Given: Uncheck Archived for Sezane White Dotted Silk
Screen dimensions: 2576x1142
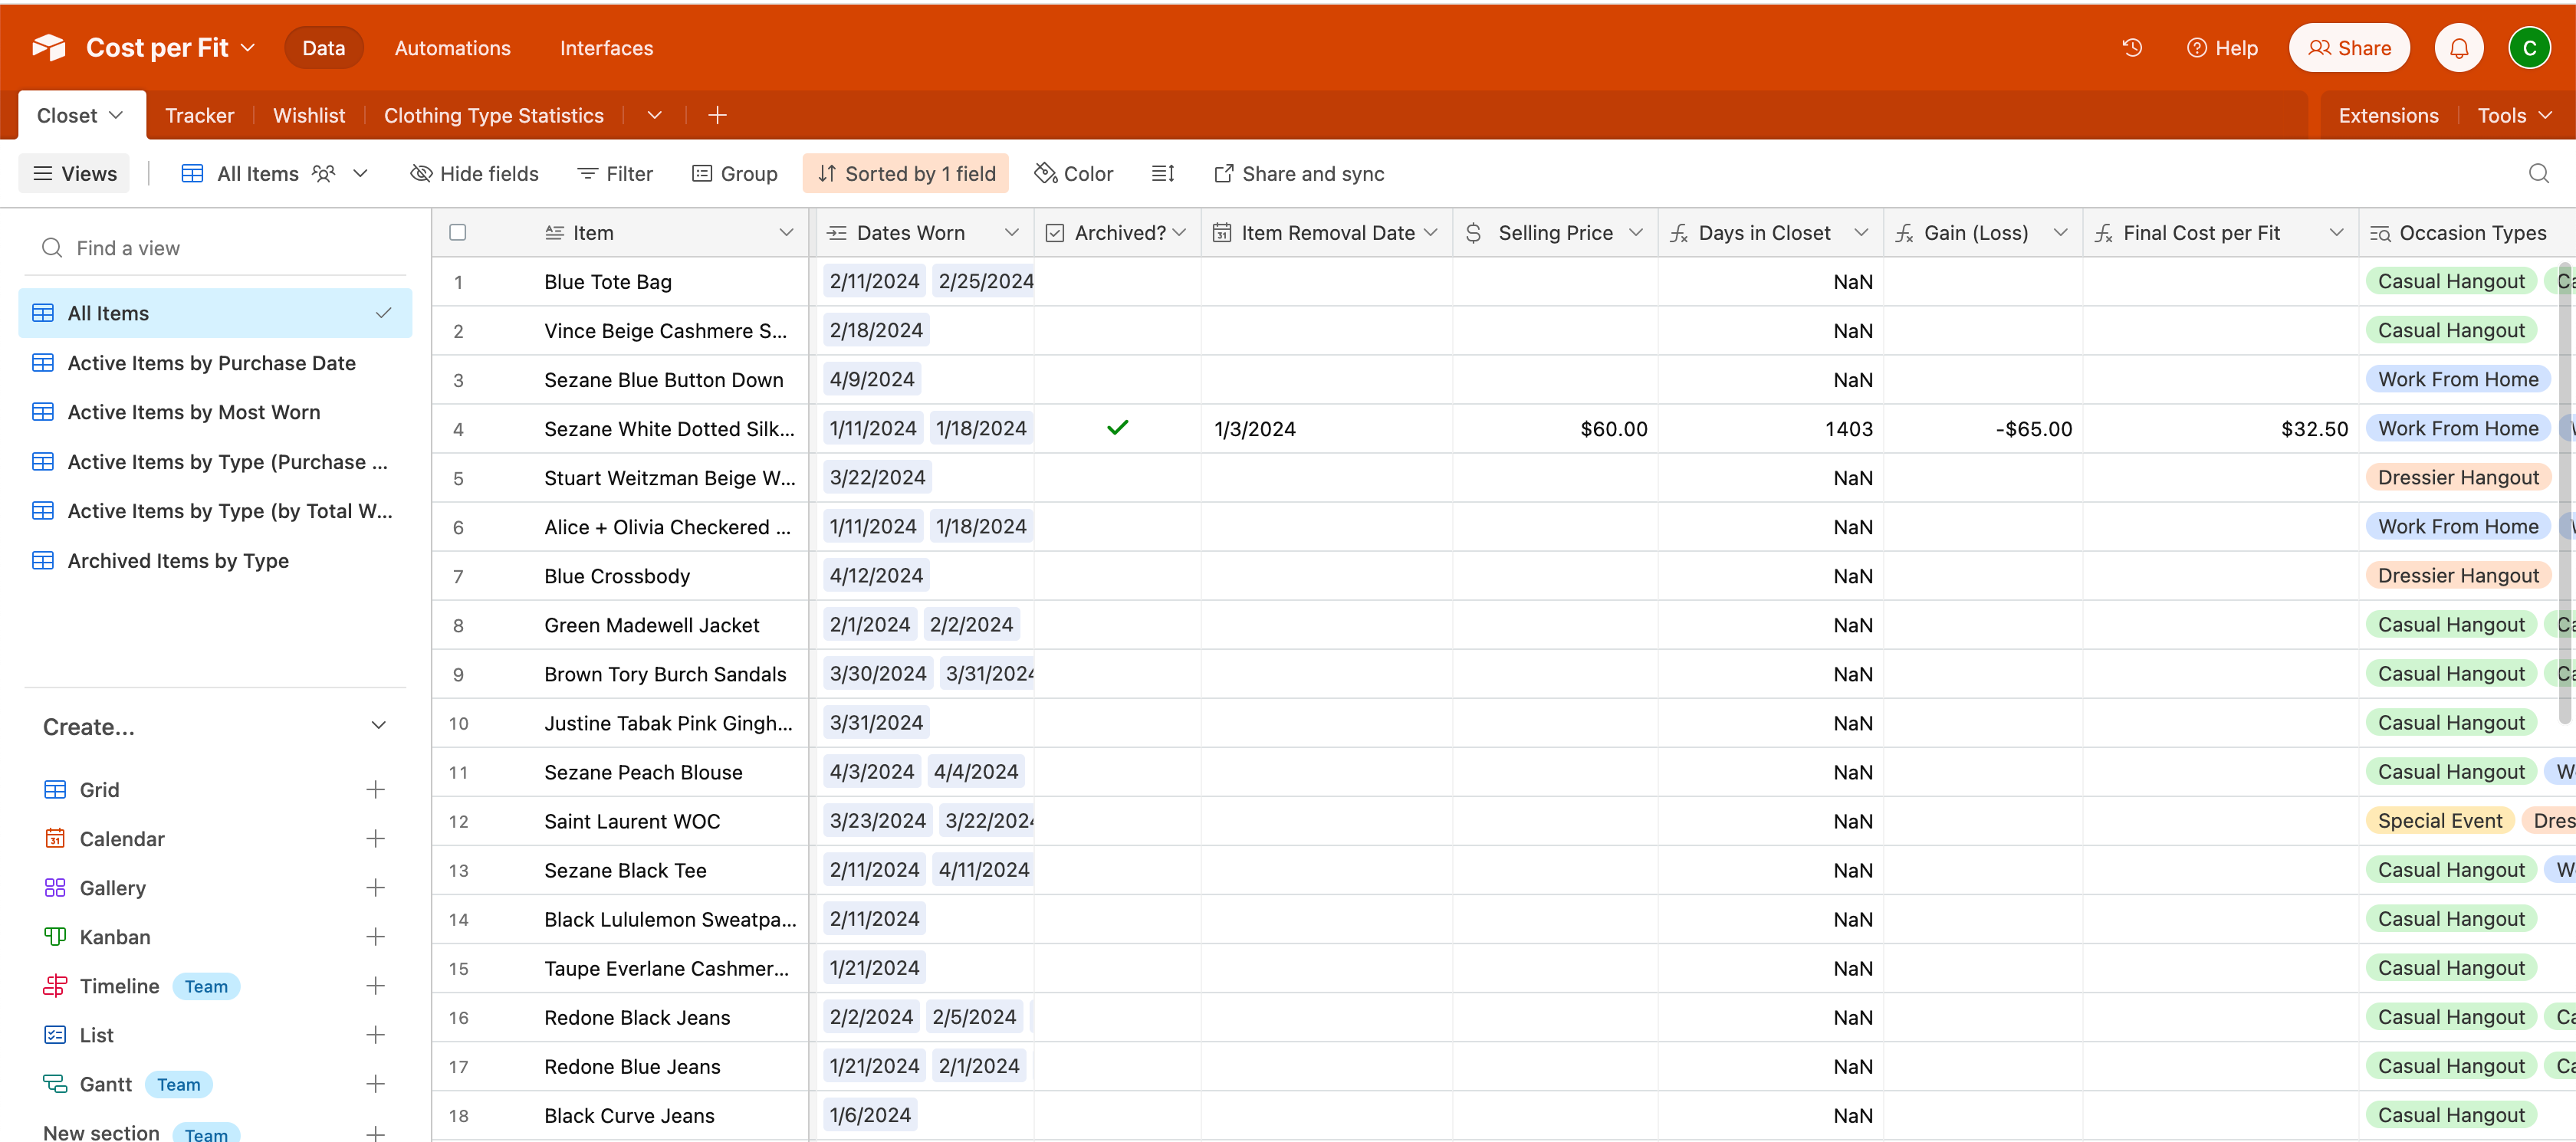Looking at the screenshot, I should click(1117, 429).
